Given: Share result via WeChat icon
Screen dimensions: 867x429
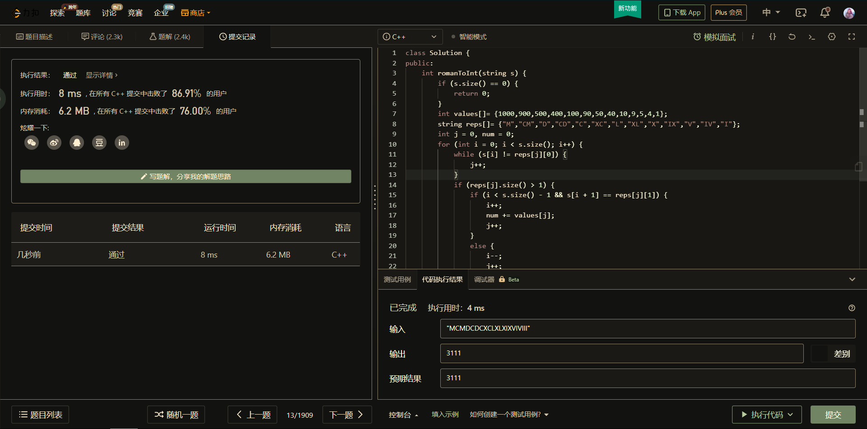Looking at the screenshot, I should click(x=32, y=143).
